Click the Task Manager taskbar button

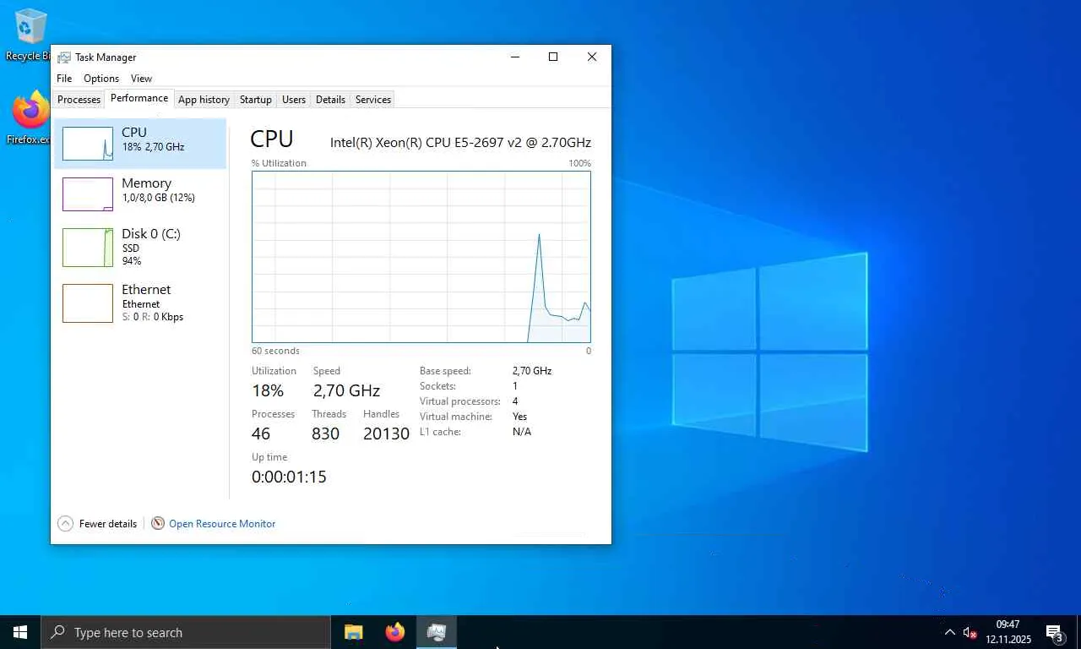437,632
